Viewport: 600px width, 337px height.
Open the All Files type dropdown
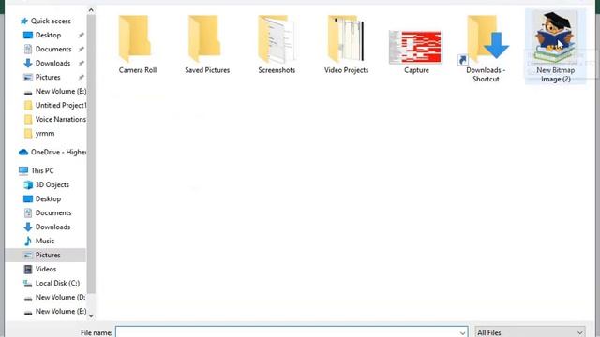coord(530,333)
